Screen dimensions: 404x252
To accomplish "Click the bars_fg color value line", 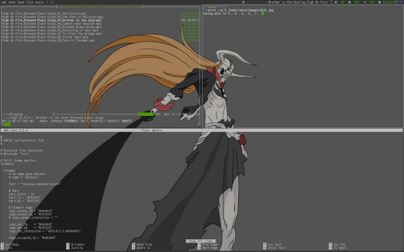I will [x=25, y=198].
